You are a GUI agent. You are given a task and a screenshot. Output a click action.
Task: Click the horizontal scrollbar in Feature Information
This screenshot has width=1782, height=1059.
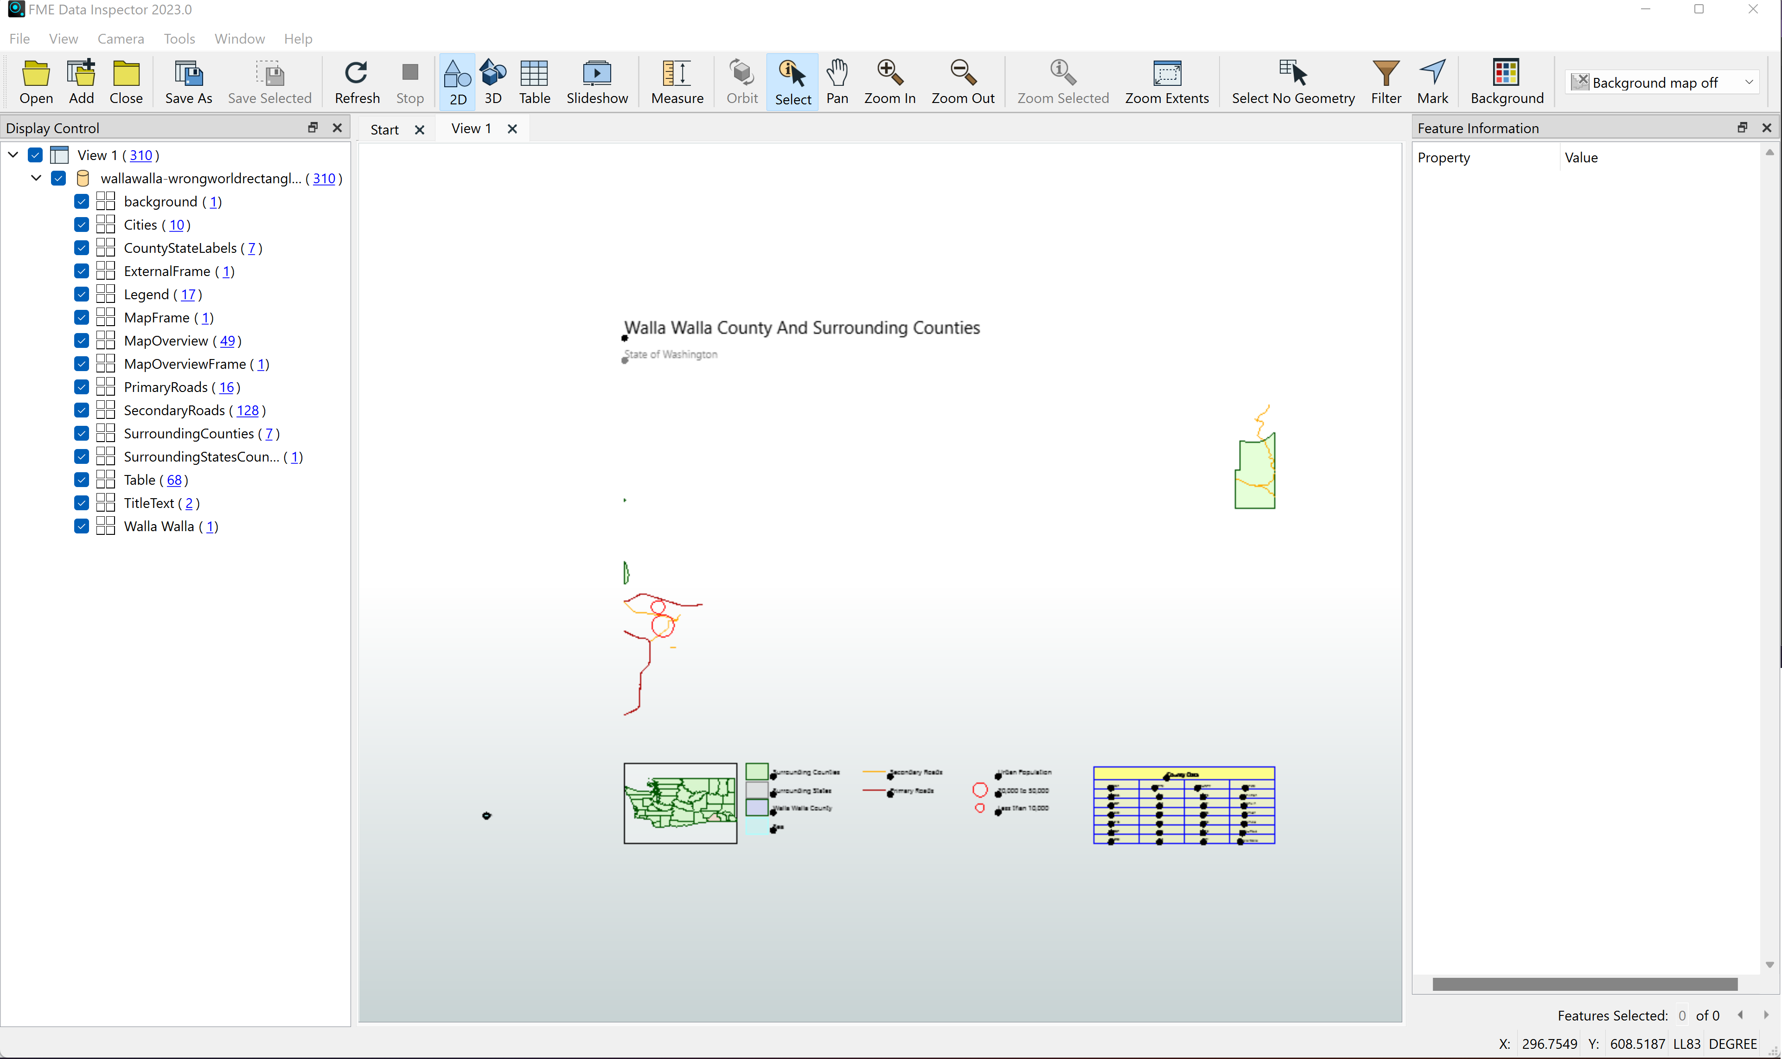tap(1584, 984)
